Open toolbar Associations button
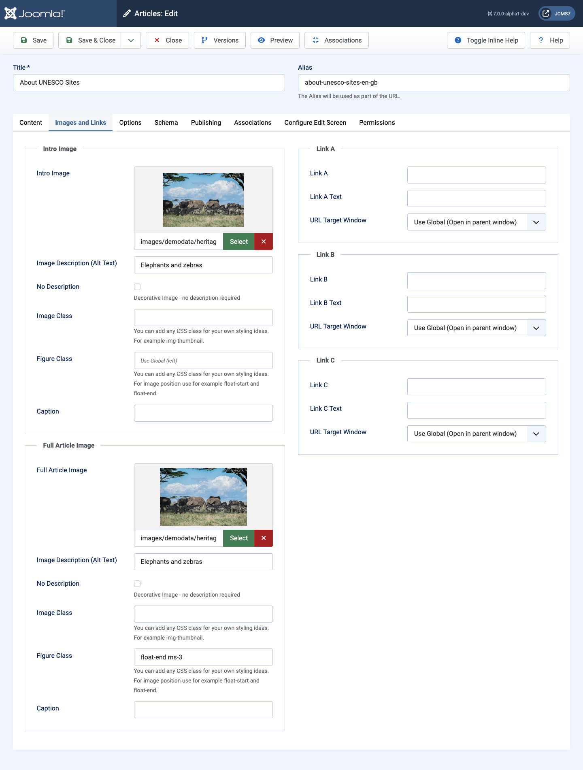583x770 pixels. 336,40
